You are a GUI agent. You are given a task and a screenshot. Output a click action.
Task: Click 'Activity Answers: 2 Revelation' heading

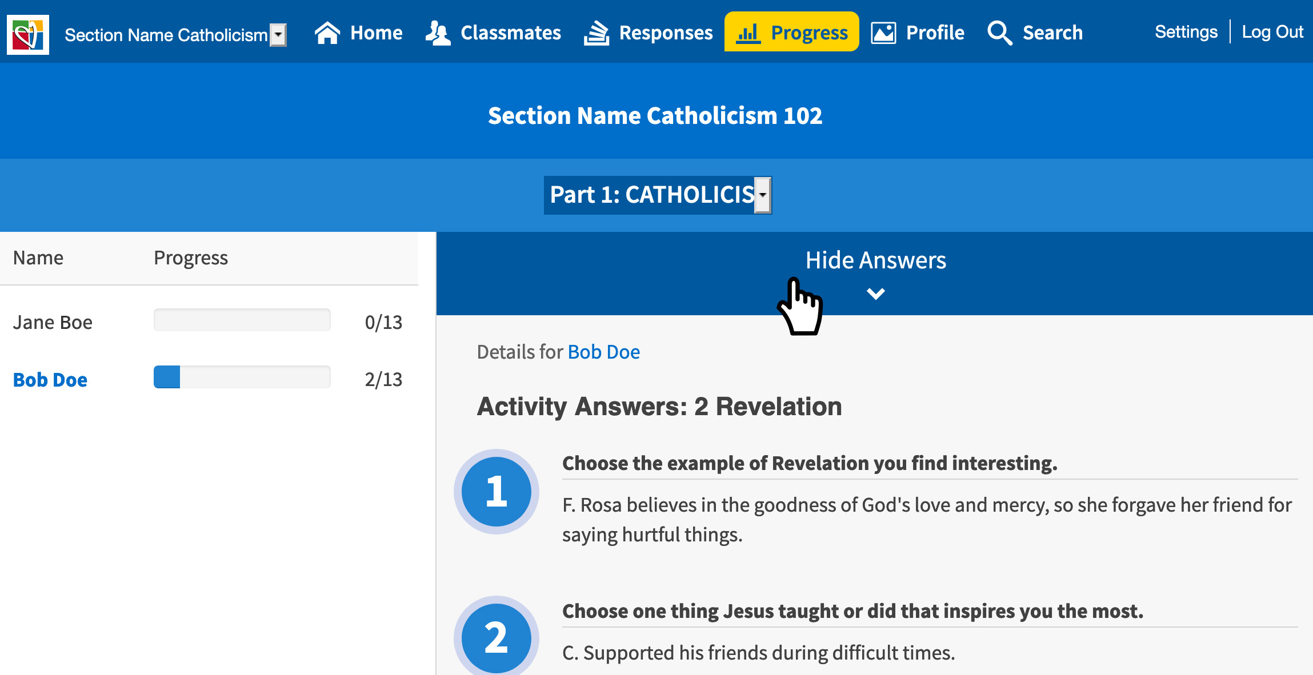[659, 407]
